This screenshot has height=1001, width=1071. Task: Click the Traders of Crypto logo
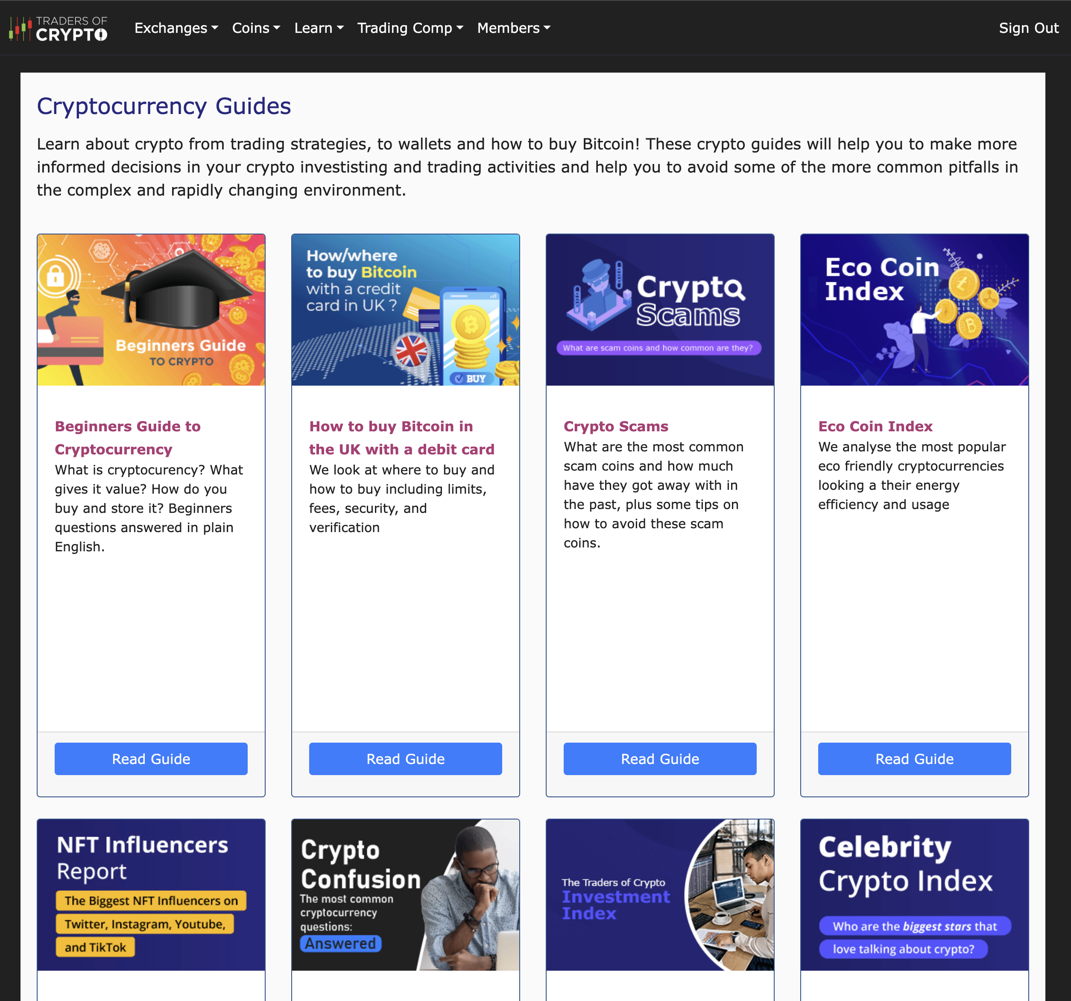[58, 28]
